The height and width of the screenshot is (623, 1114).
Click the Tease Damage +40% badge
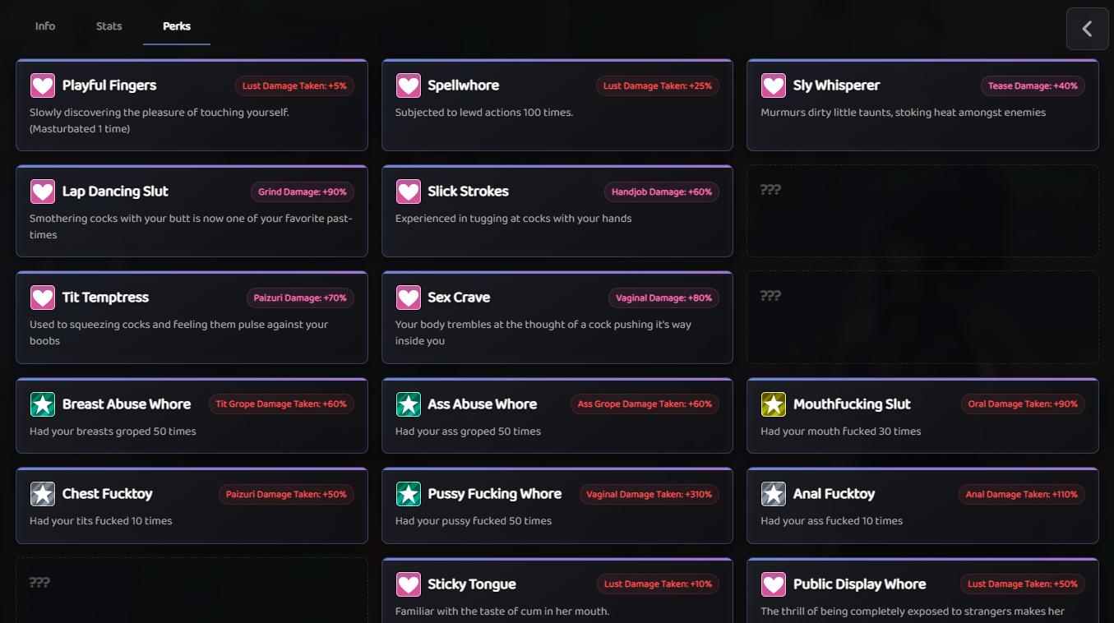tap(1033, 86)
